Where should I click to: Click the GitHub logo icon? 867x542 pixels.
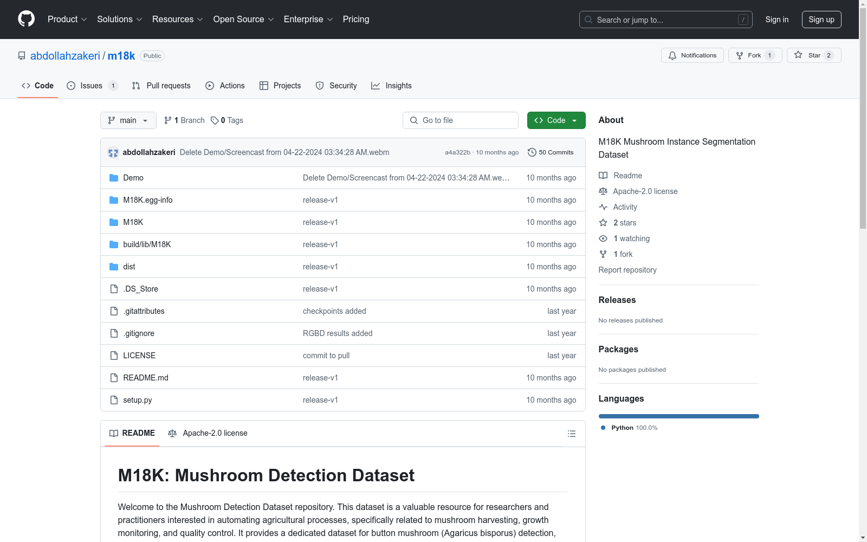click(26, 19)
